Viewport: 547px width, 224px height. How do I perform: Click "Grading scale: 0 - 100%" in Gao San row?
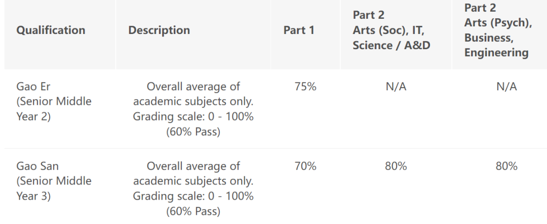coord(193,196)
